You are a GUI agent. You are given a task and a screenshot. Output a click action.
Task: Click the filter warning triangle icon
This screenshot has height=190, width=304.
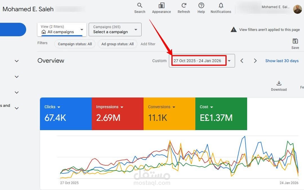[x=234, y=30]
